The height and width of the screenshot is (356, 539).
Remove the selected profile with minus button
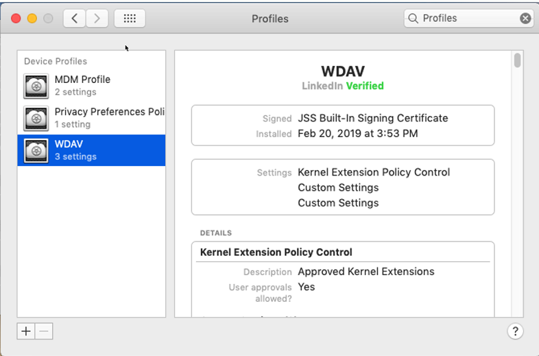tap(44, 331)
